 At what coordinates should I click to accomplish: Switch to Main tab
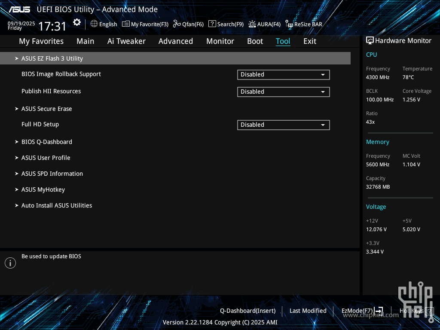point(86,41)
